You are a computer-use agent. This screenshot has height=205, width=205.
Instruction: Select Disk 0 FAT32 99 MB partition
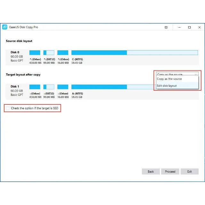tap(49, 53)
